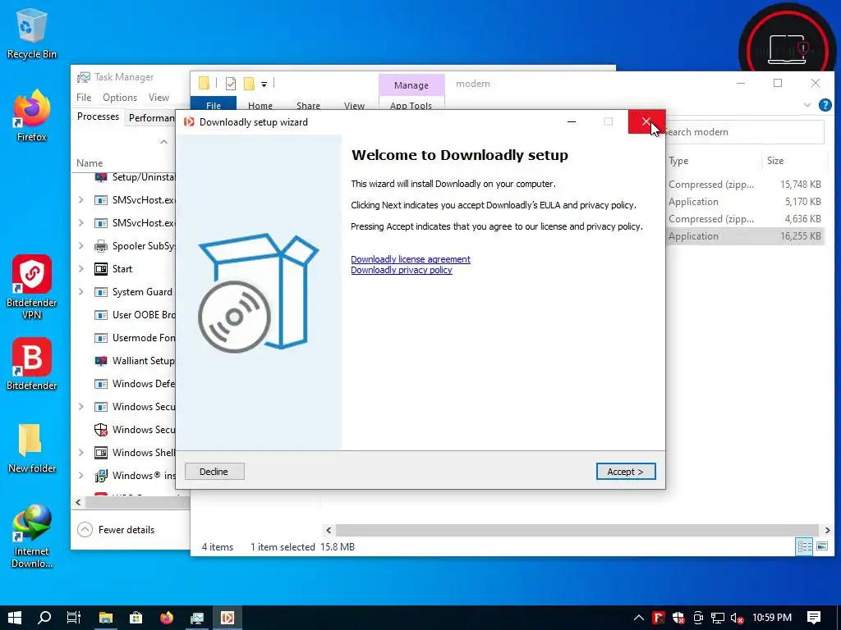Open Windows Security tray icon
The width and height of the screenshot is (841, 630).
coord(678,618)
